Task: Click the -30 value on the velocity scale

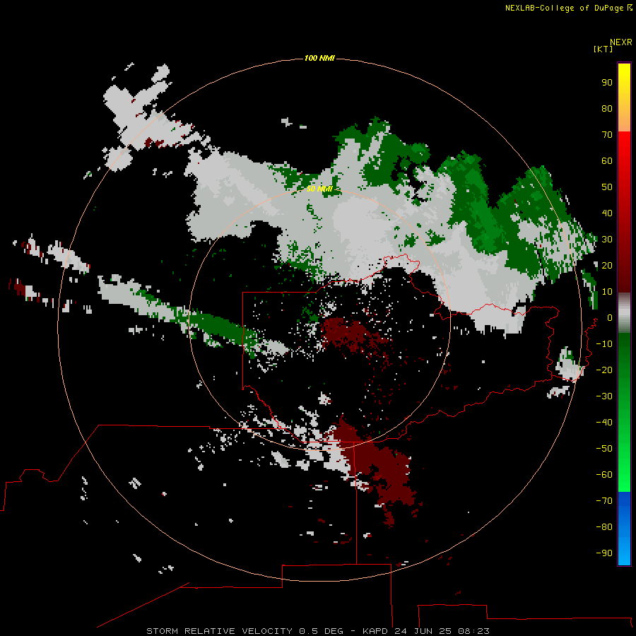Action: coord(604,396)
